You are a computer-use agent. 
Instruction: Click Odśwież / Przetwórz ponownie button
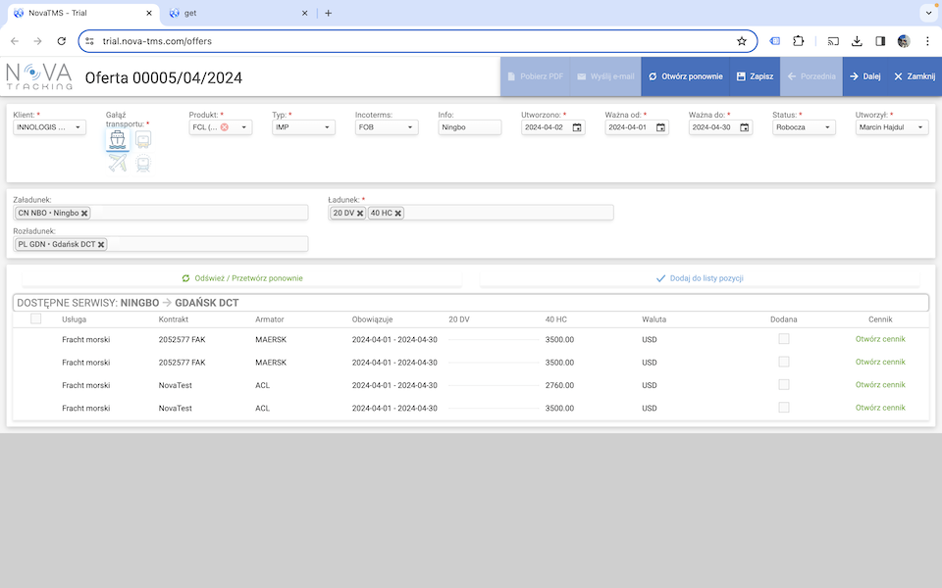(241, 278)
